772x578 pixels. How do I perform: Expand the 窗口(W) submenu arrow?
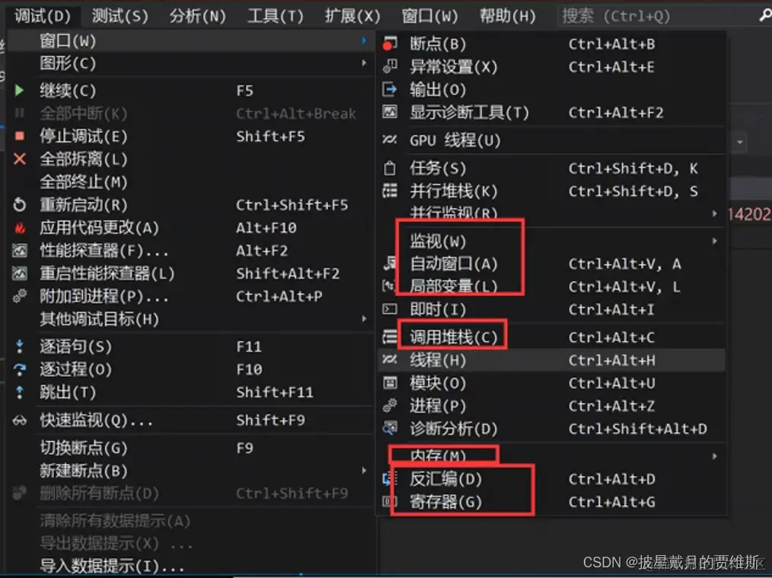pos(364,40)
